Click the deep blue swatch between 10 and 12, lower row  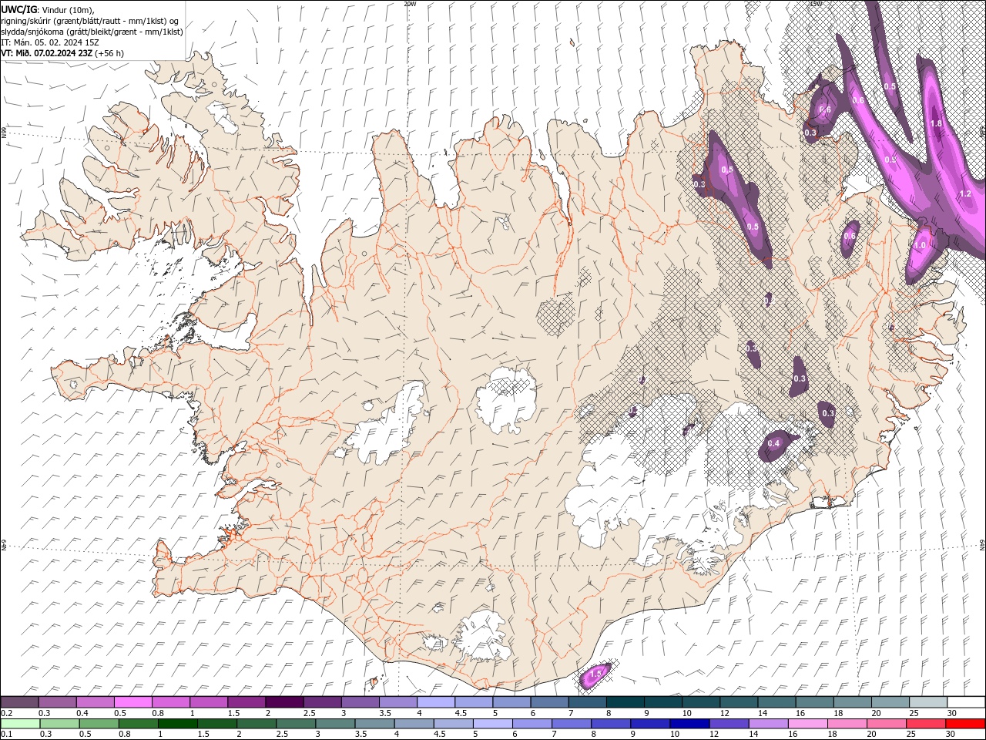tap(689, 724)
